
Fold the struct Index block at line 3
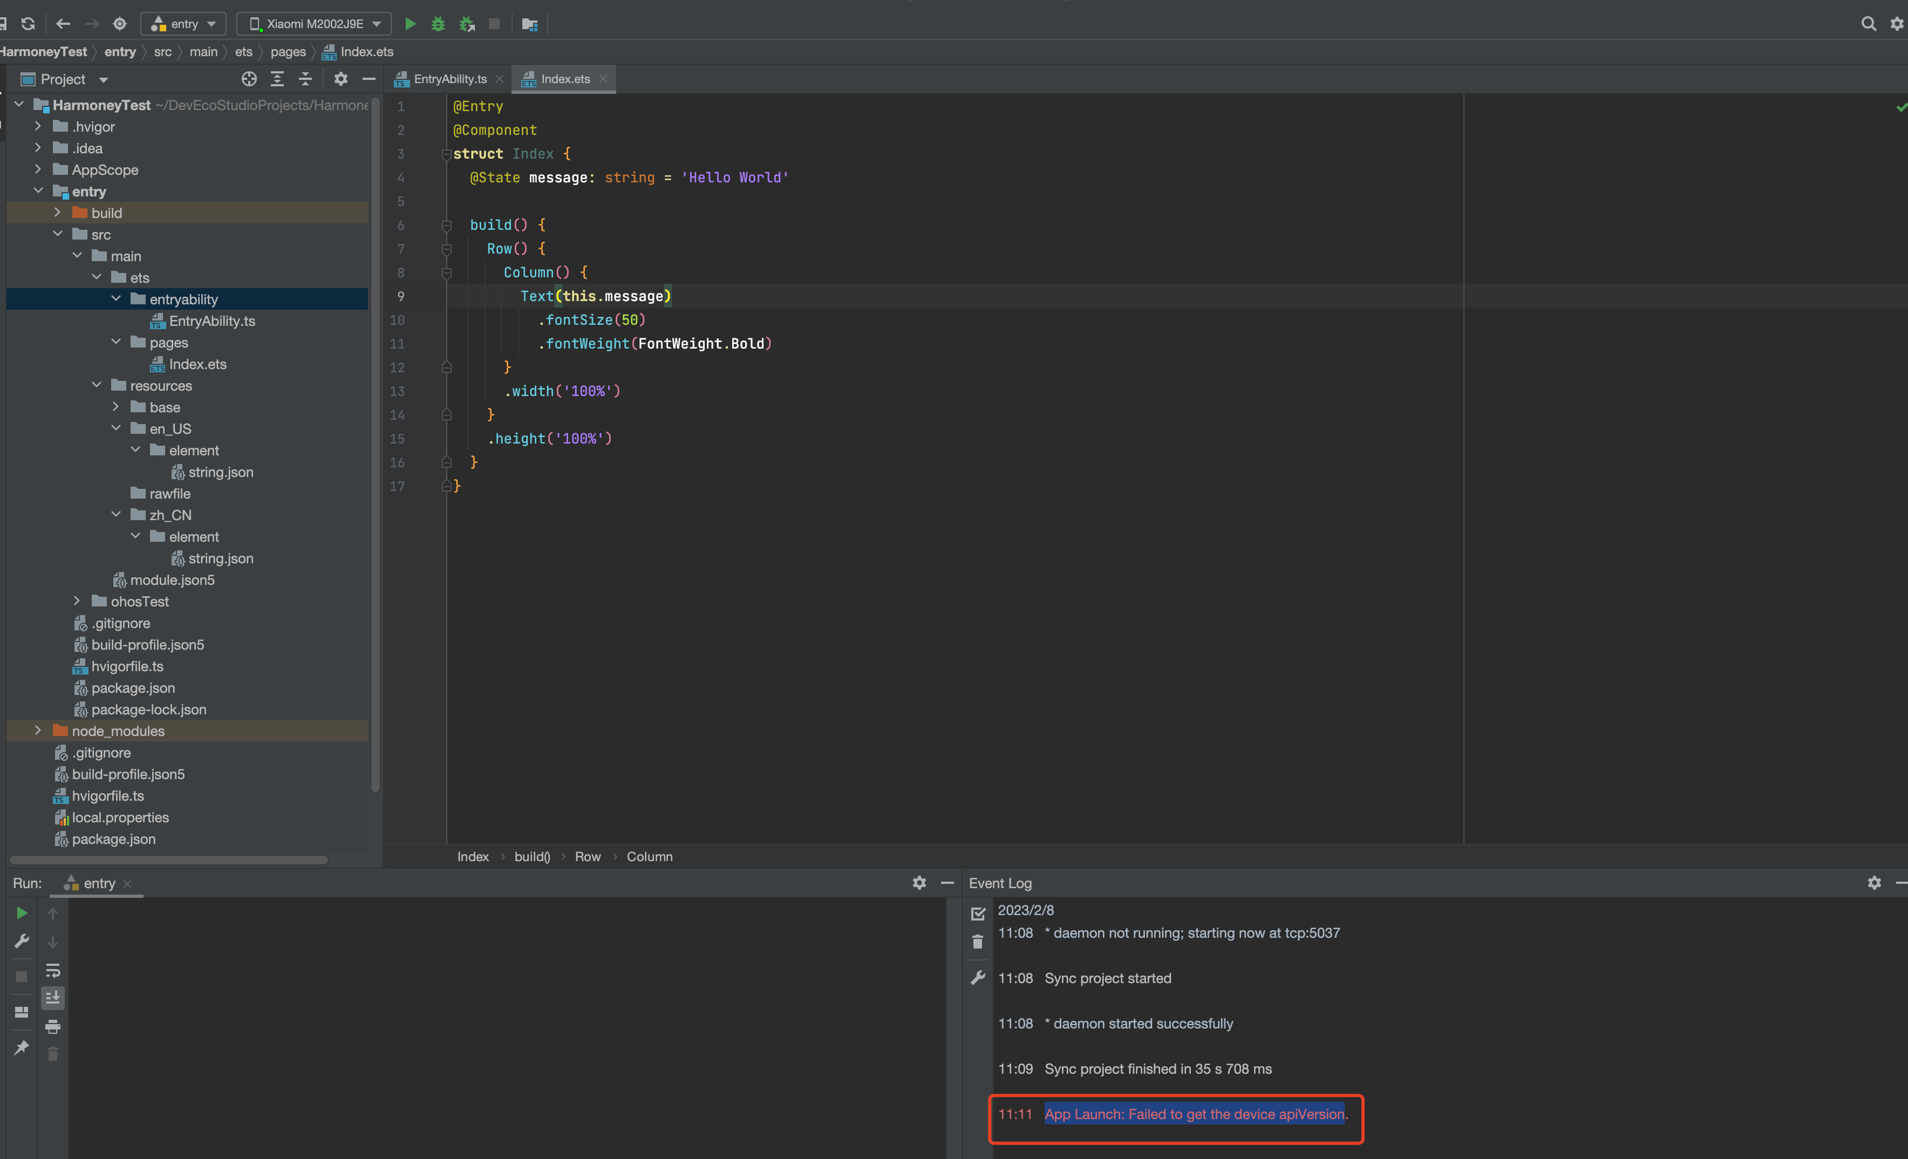tap(446, 154)
